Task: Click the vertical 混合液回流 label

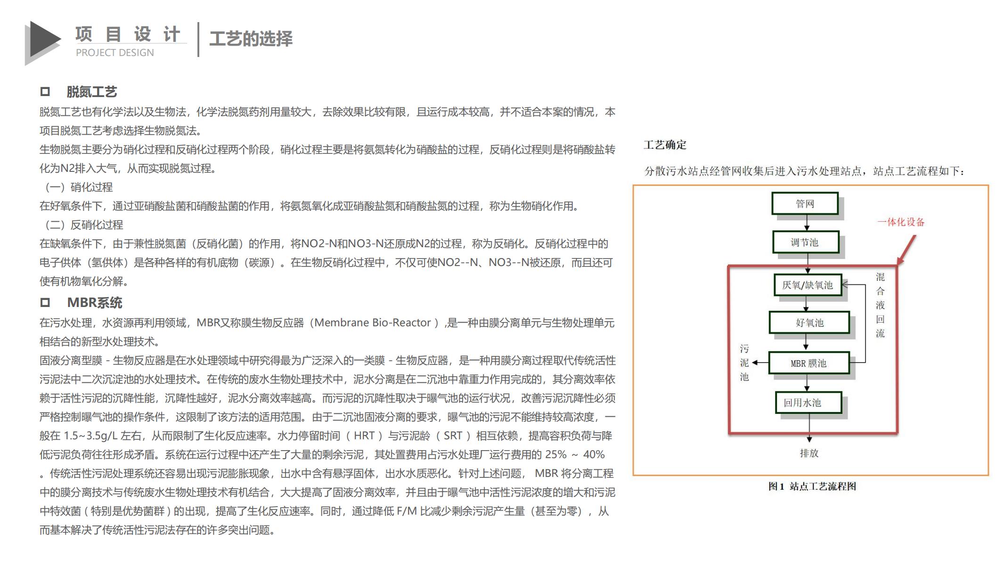Action: [x=880, y=305]
